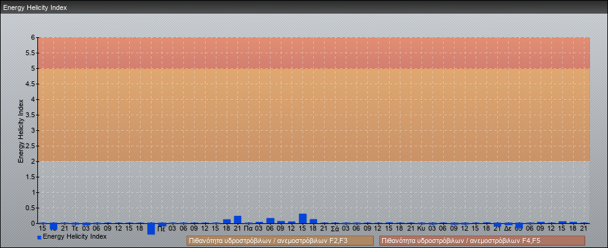Click the y-axis value 5.5

click(30, 53)
